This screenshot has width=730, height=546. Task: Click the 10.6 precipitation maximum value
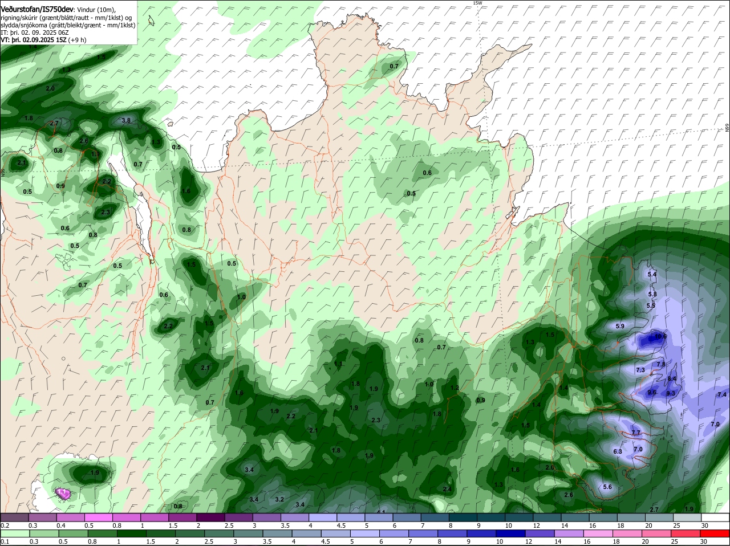660,337
